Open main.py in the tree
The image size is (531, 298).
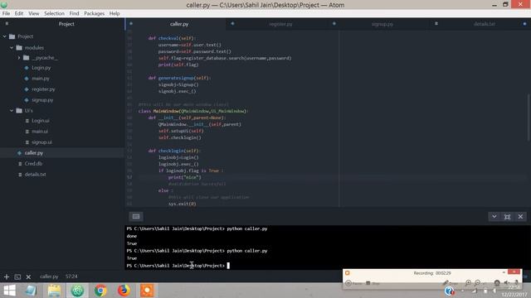(x=41, y=79)
